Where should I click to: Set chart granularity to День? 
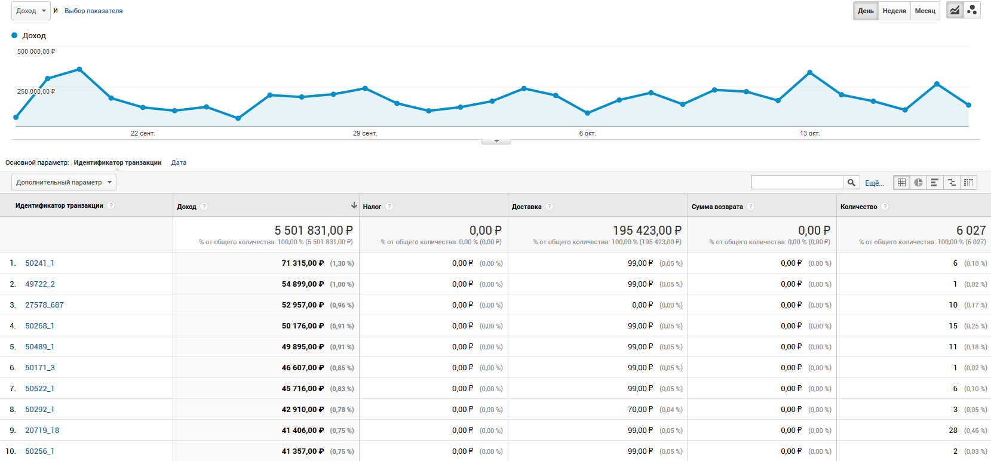pyautogui.click(x=866, y=11)
